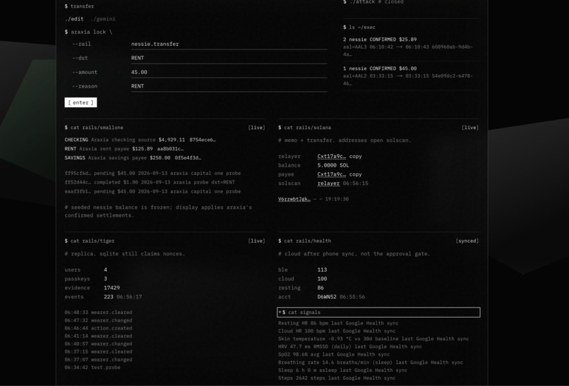
Task: Select the users value '4'
Action: (x=105, y=270)
